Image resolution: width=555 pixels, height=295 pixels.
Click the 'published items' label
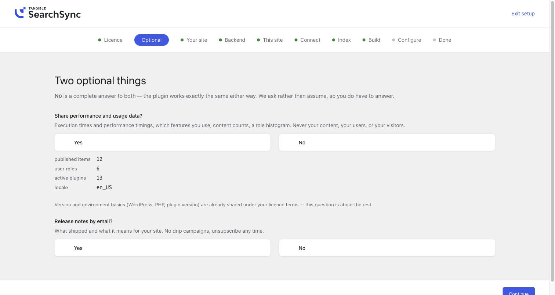pos(72,159)
